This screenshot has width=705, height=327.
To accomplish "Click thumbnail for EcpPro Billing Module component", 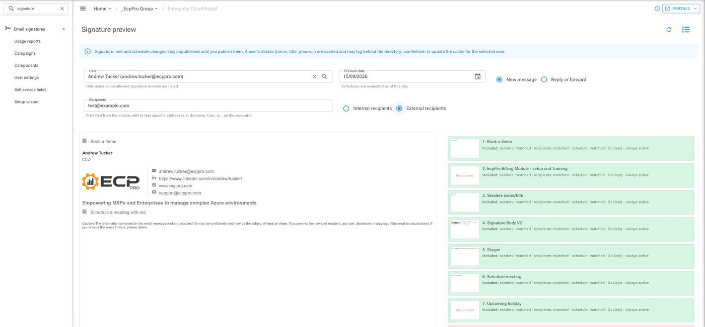I will [465, 175].
